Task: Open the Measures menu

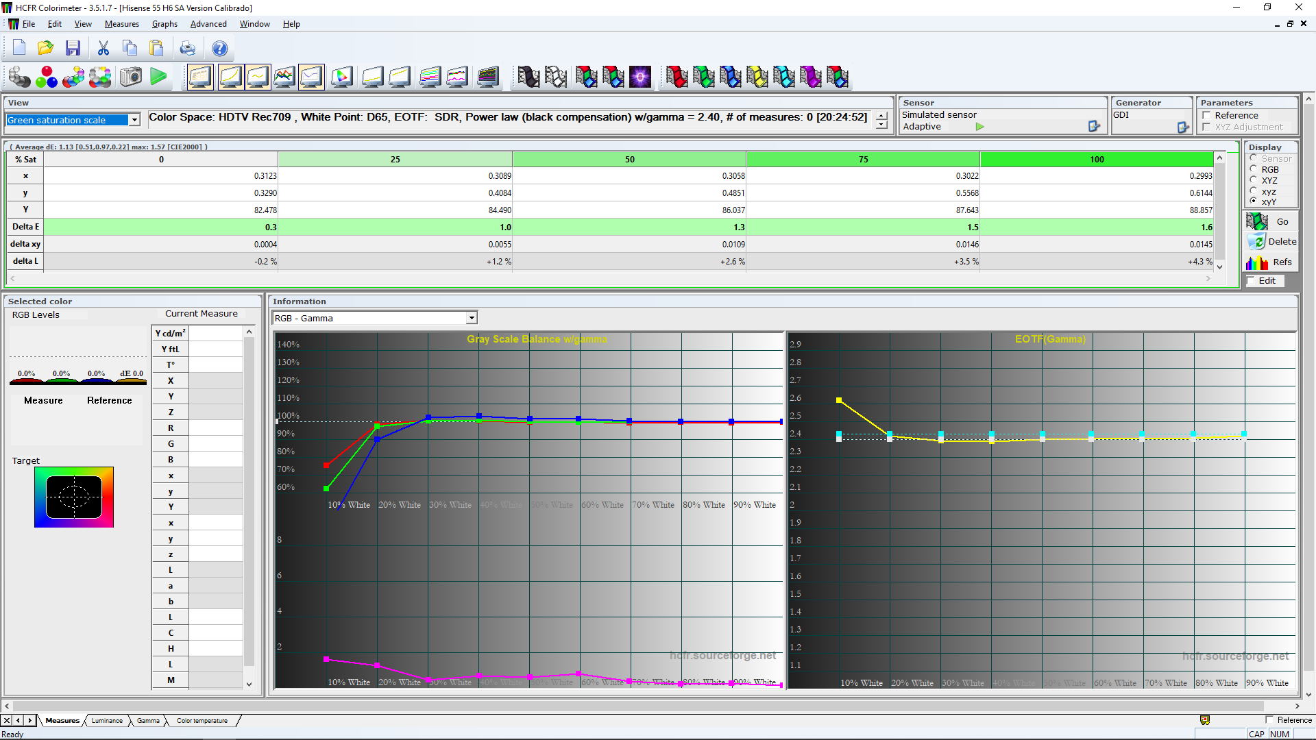Action: pos(121,24)
